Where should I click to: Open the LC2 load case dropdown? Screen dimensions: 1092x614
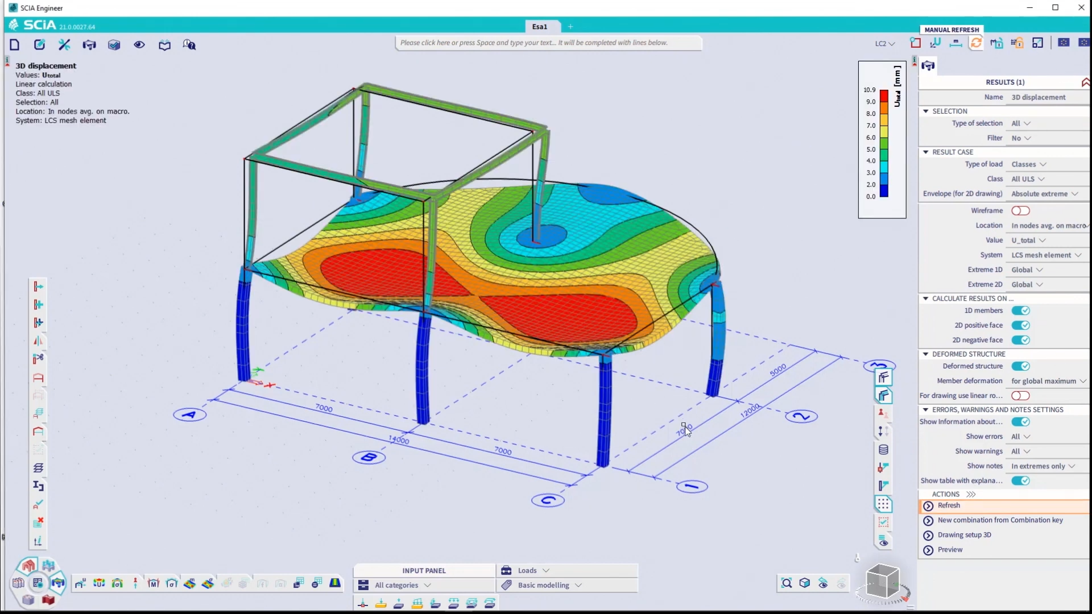point(884,43)
